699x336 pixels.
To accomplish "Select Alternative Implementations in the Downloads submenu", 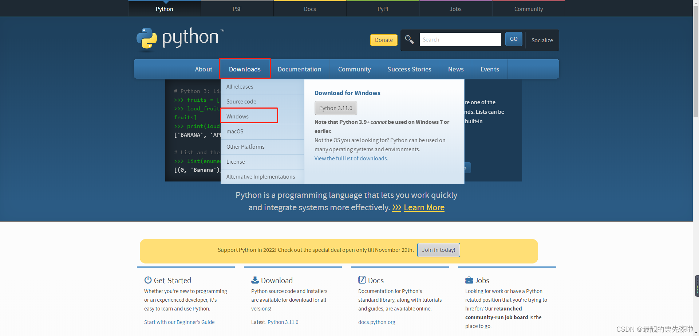I will coord(262,177).
